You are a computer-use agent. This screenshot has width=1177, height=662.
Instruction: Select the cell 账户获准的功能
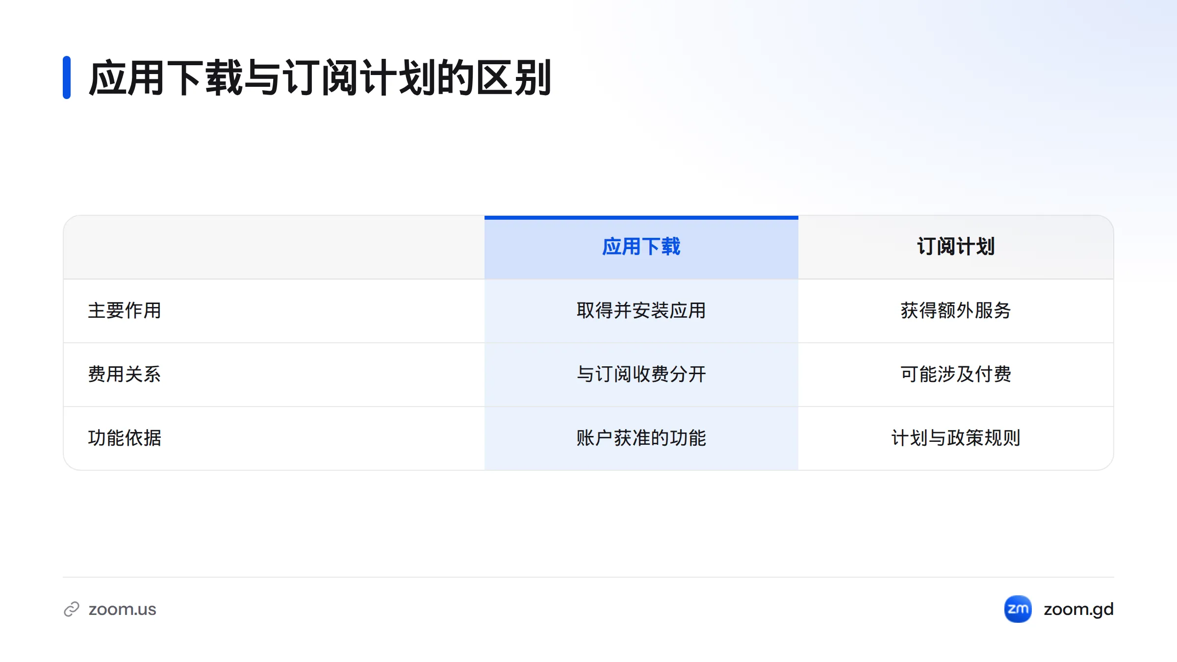coord(641,438)
